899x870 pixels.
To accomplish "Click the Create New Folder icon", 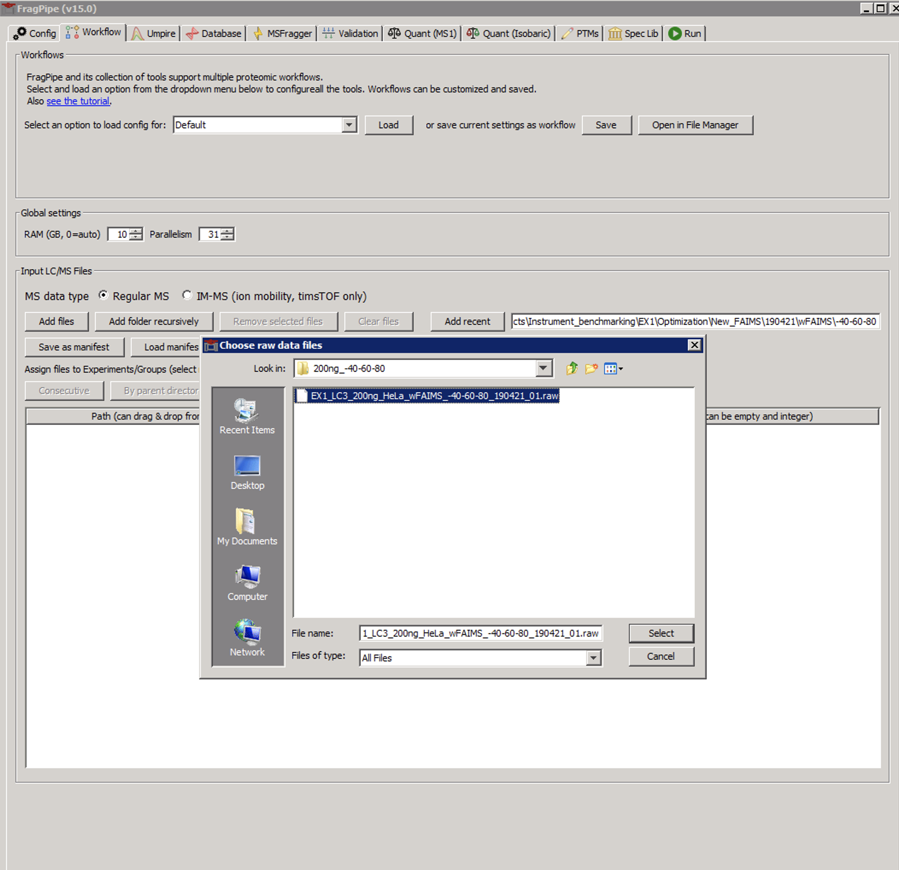I will pos(592,368).
